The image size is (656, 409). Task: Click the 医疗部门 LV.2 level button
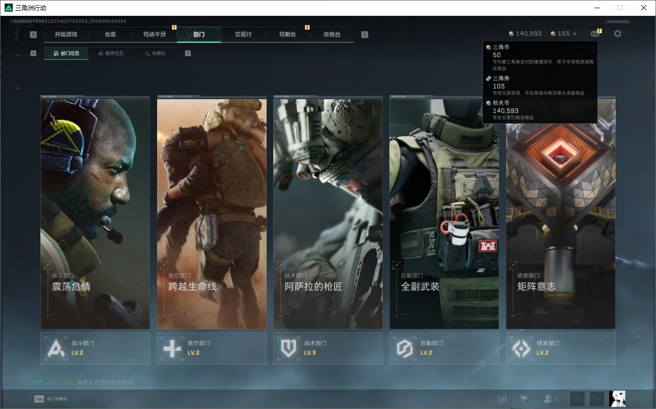(212, 348)
